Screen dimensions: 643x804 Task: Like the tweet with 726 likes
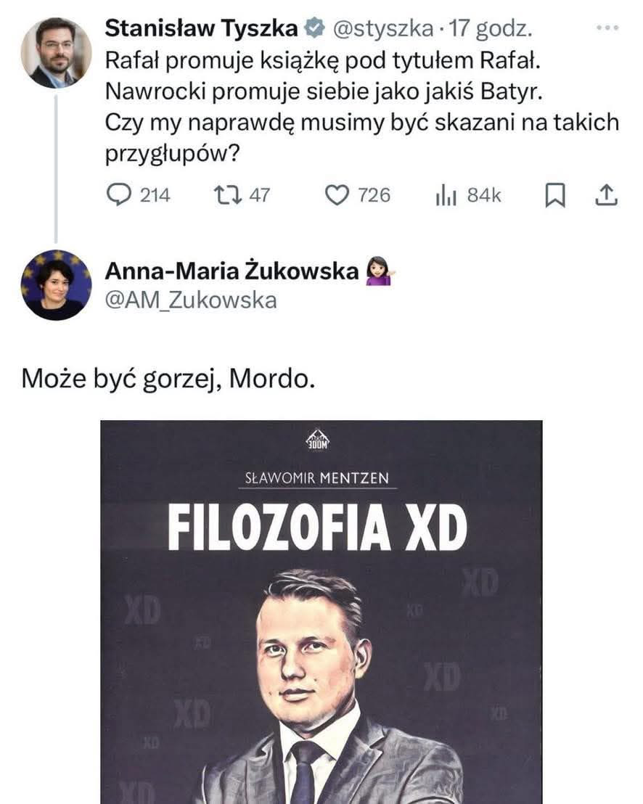[336, 194]
